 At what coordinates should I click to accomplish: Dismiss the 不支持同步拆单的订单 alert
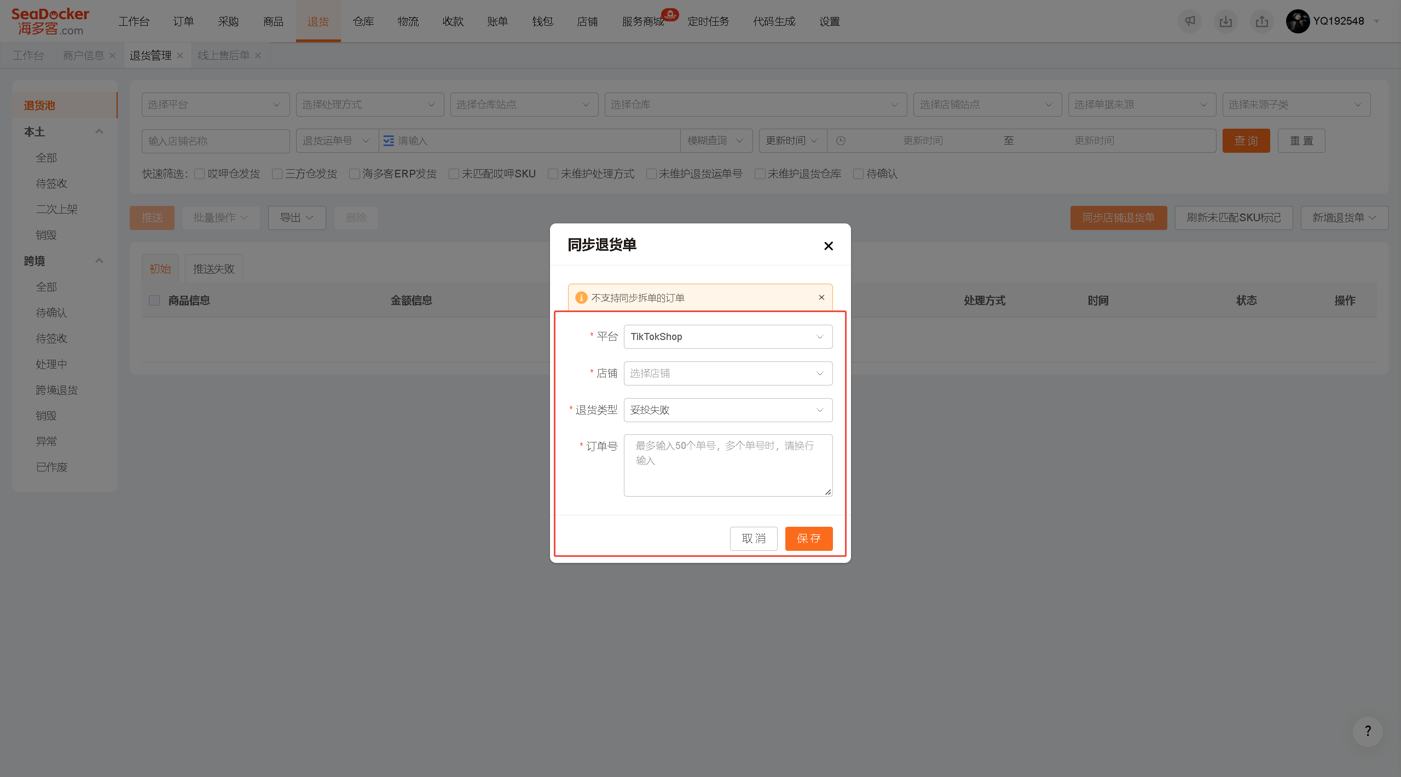click(821, 297)
